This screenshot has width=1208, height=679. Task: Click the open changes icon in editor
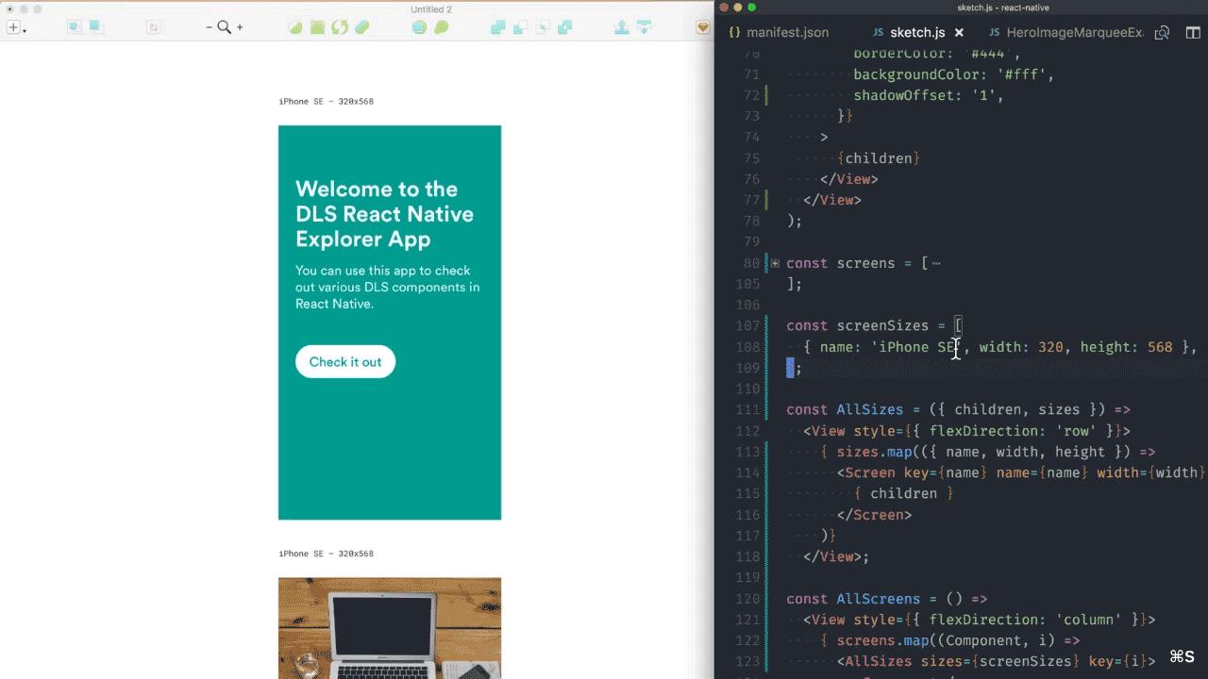click(1163, 32)
